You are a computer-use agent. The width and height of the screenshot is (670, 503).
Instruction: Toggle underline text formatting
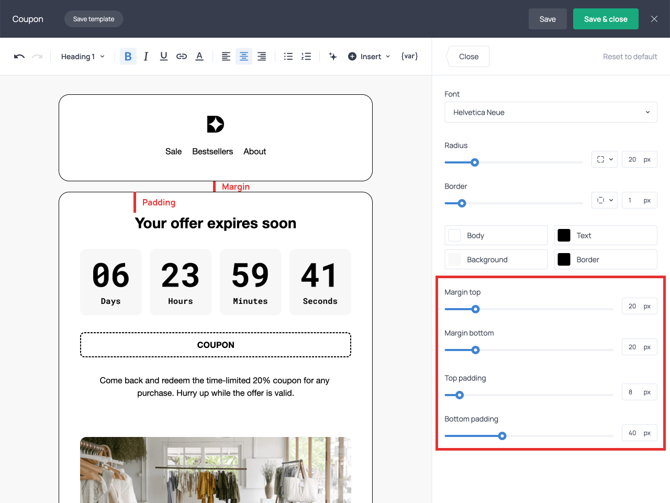pos(164,57)
